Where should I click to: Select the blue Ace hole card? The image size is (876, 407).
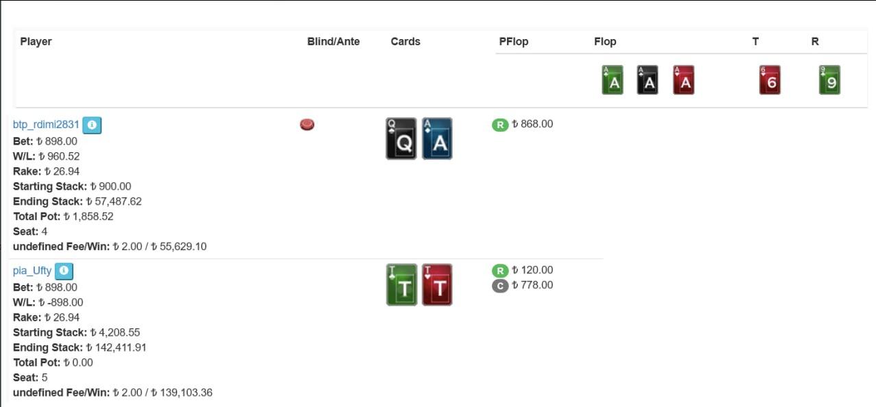click(437, 139)
